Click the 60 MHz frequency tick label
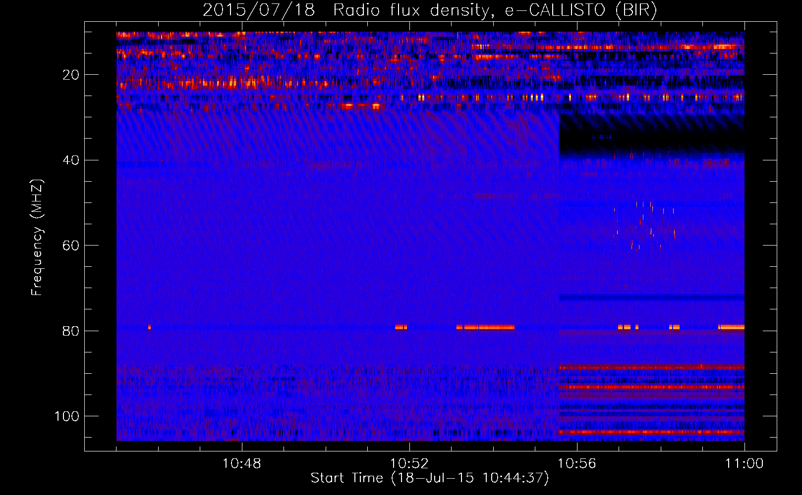This screenshot has width=802, height=495. 71,246
